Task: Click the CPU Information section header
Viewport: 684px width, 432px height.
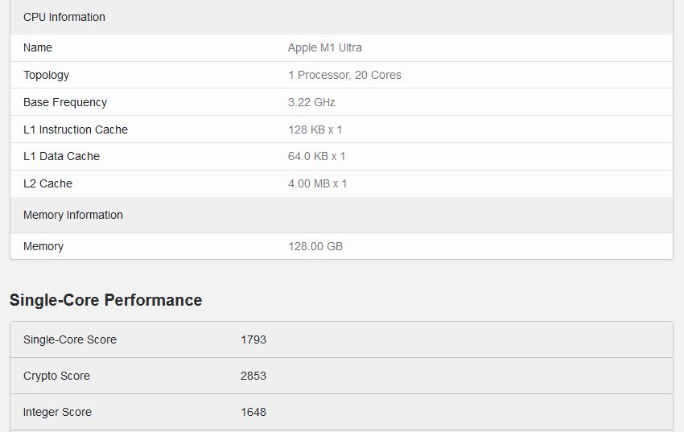Action: click(x=64, y=17)
